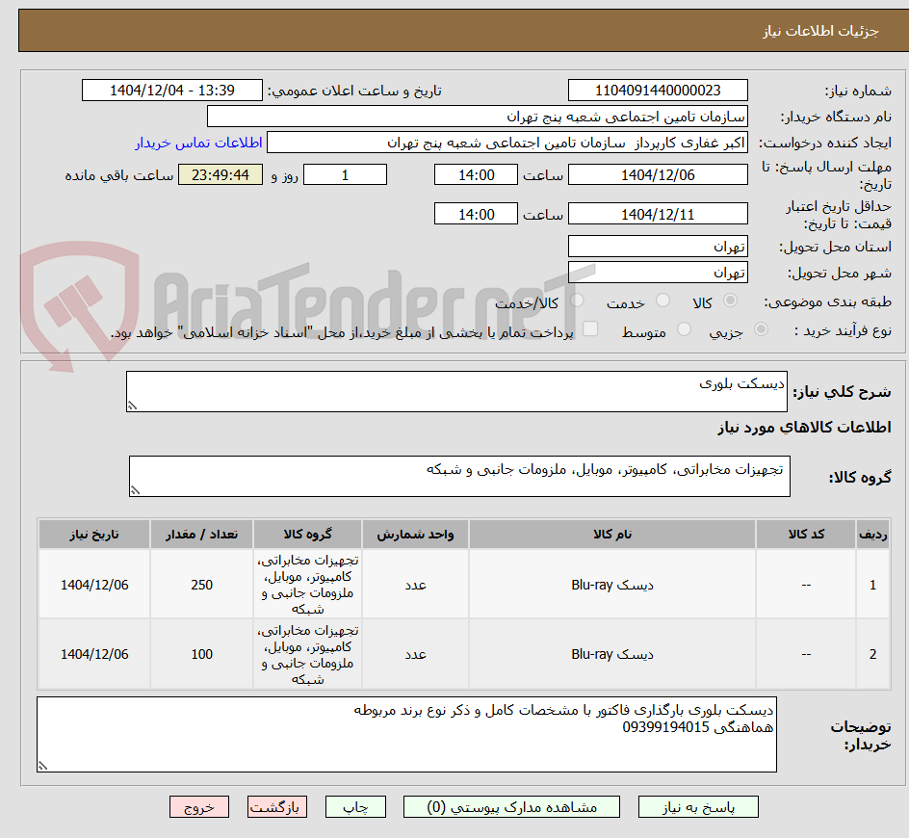Viewport: 909px width, 838px height.
Task: Click the resize handle of general description box
Action: pyautogui.click(x=132, y=406)
